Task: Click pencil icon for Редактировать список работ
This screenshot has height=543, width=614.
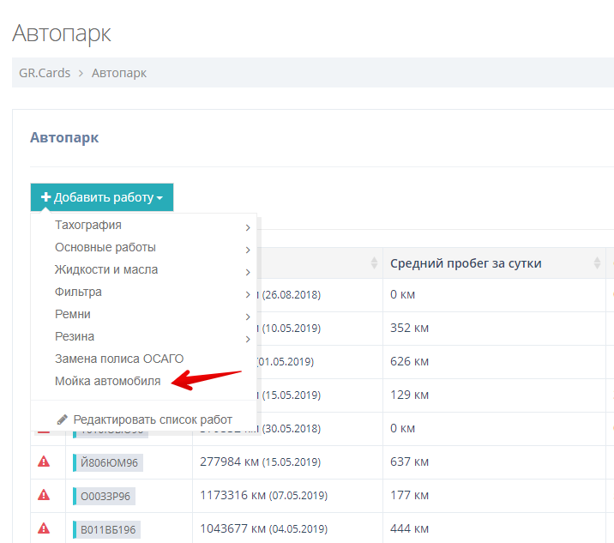Action: tap(62, 419)
